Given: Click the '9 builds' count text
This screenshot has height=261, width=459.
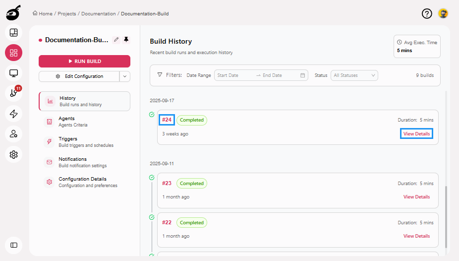Looking at the screenshot, I should [425, 75].
